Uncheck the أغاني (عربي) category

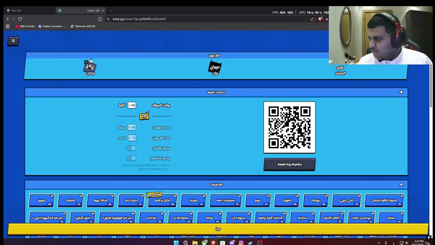[347, 200]
